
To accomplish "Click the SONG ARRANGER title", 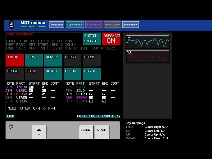I will coord(19,34).
